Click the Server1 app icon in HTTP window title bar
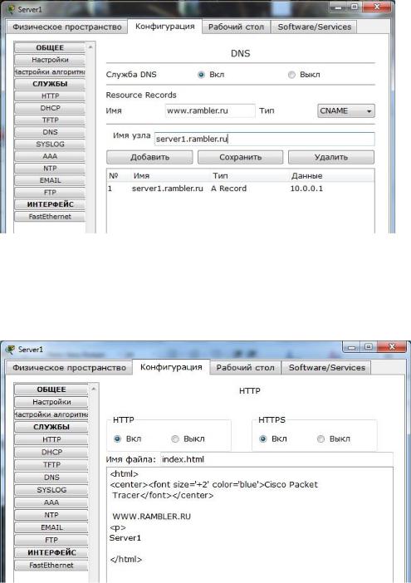This screenshot has height=583, width=411. point(12,349)
